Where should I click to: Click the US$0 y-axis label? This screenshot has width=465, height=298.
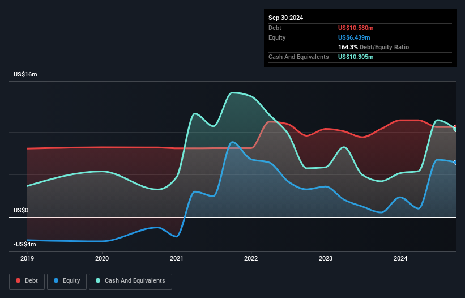pyautogui.click(x=21, y=211)
